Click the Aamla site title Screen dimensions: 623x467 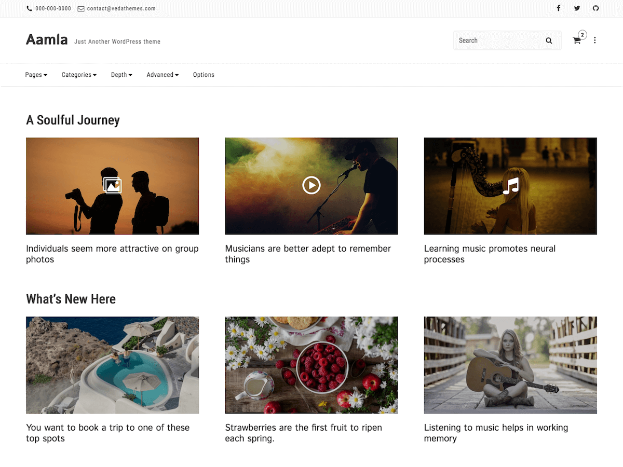tap(47, 39)
